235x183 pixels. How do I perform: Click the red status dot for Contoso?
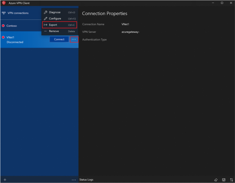click(3, 26)
